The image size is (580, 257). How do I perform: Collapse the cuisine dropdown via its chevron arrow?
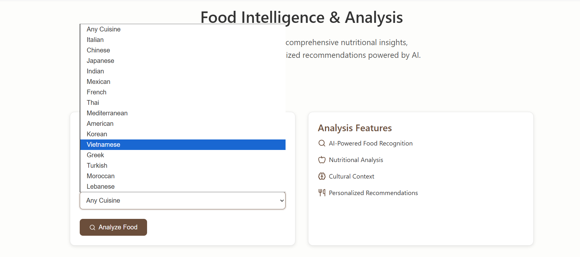click(281, 200)
